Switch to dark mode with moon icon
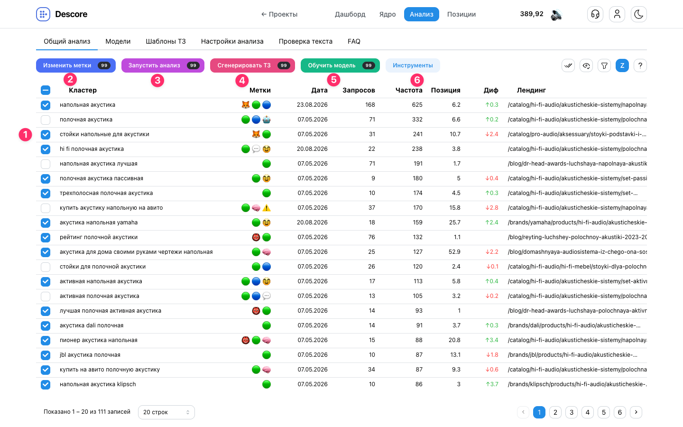 coord(639,14)
